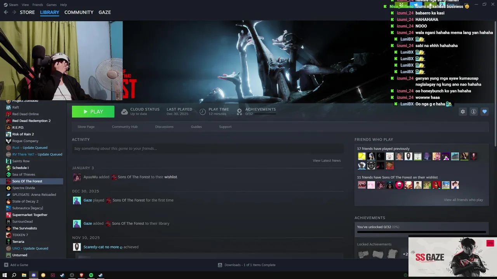Click the black bear friend avatar
This screenshot has width=497, height=279.
point(371,166)
